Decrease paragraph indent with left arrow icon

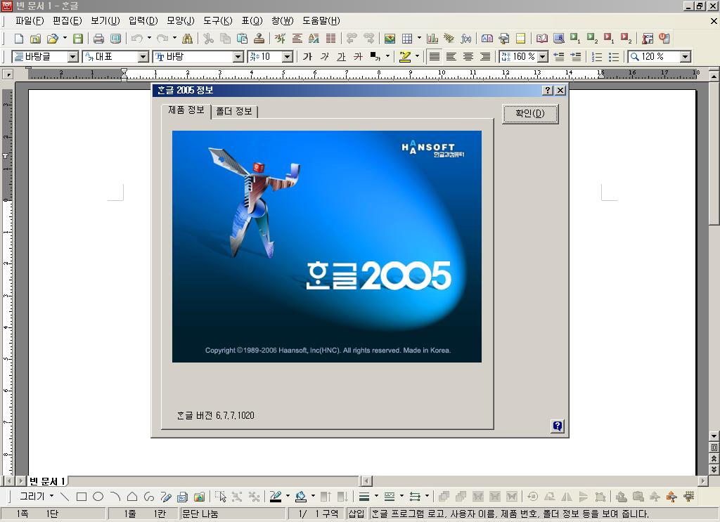pos(559,57)
